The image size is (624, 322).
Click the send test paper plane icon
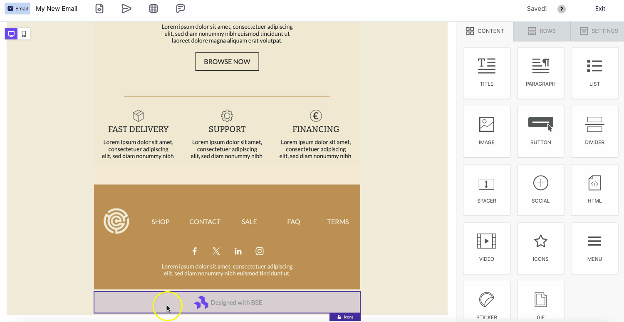coord(126,8)
